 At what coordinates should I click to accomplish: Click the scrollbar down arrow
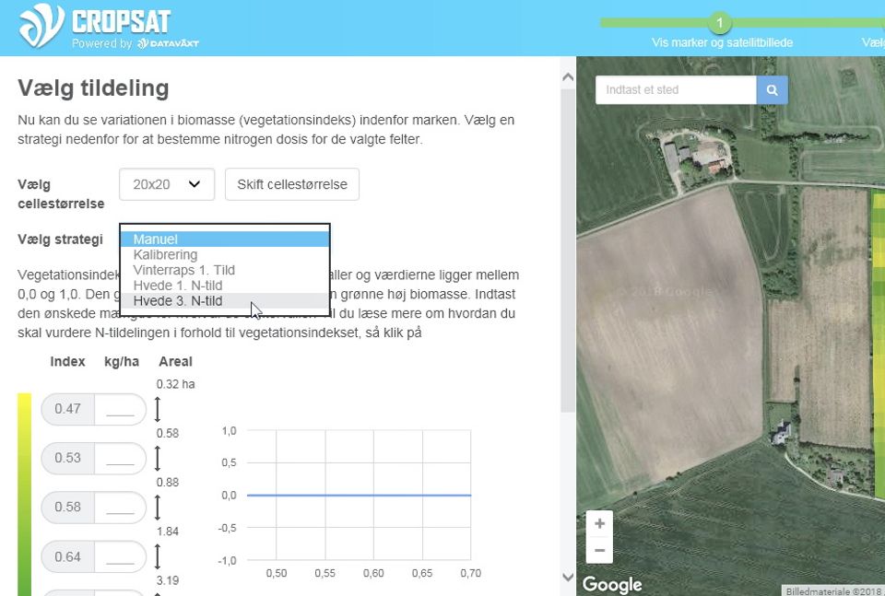568,577
